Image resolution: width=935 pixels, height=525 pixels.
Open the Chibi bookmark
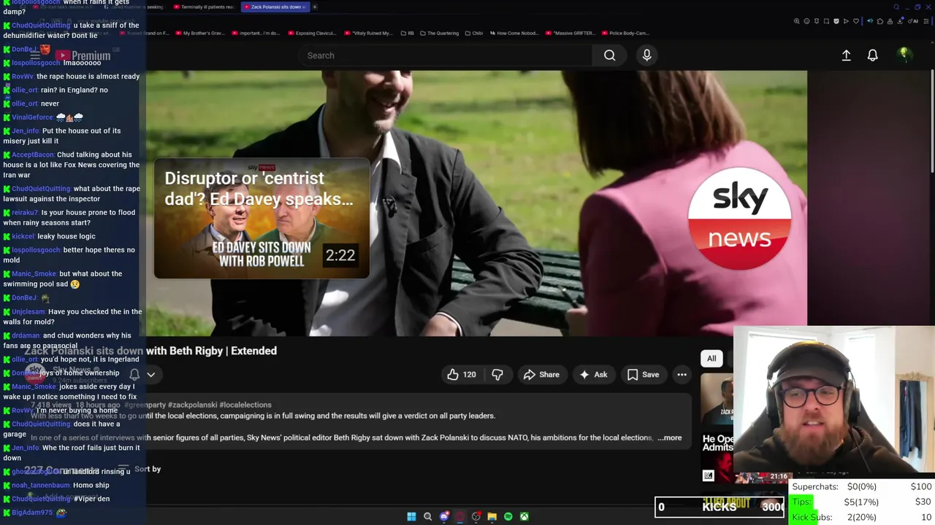click(474, 33)
